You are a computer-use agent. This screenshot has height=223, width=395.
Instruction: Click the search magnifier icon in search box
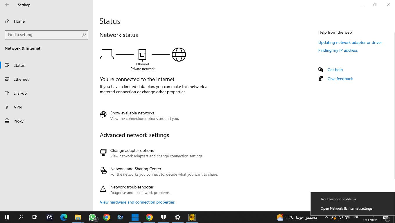pyautogui.click(x=84, y=35)
